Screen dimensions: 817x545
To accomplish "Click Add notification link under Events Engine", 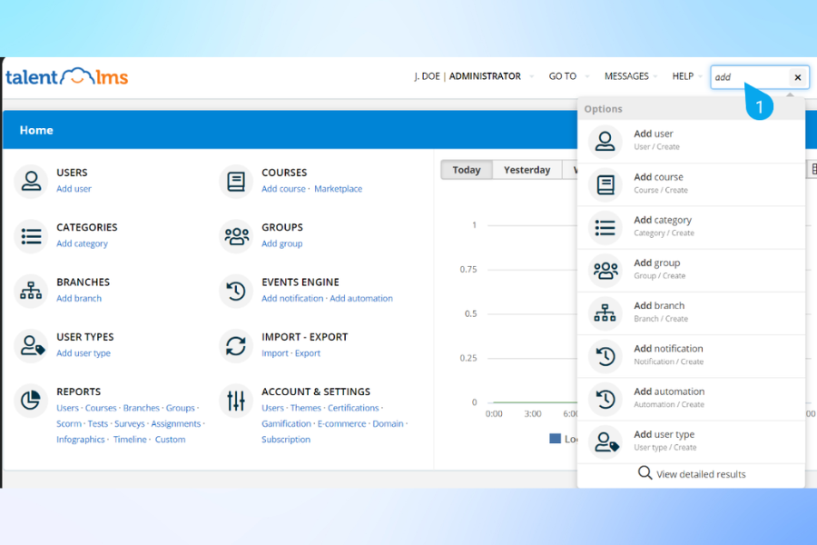I will pos(292,298).
